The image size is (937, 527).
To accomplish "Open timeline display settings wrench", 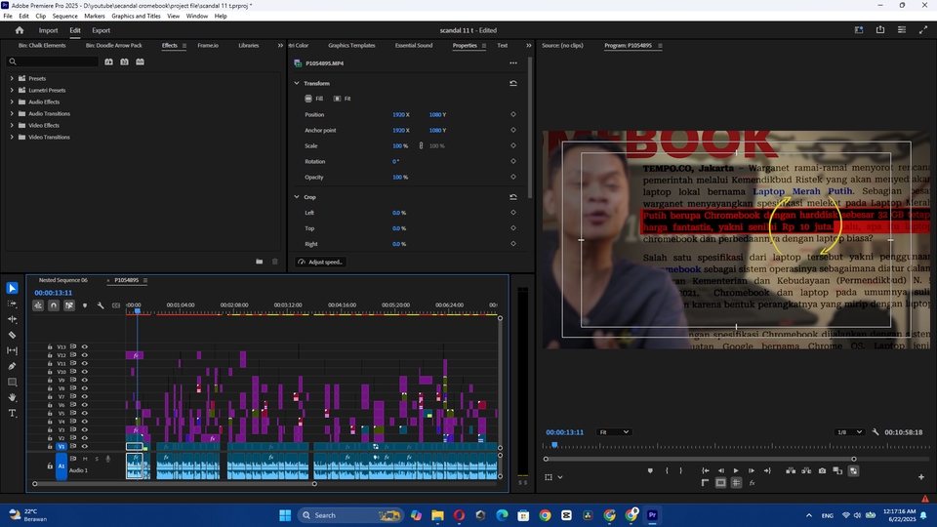I will click(101, 305).
